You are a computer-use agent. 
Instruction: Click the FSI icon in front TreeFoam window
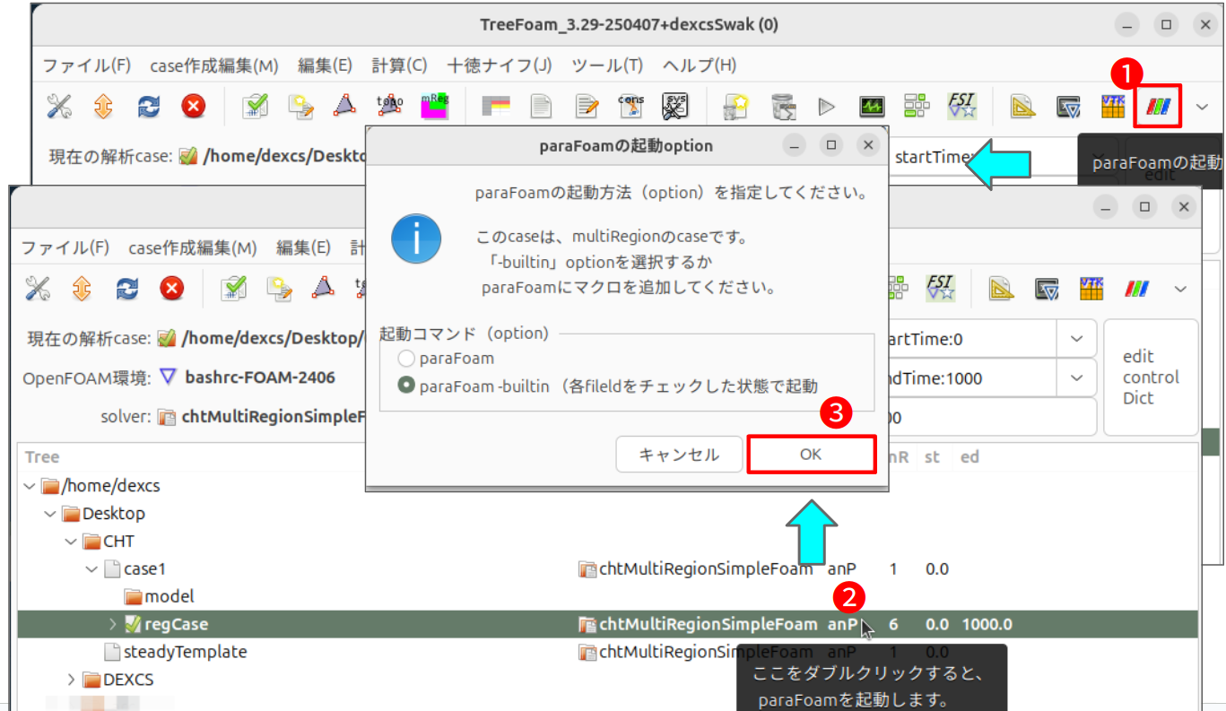(941, 289)
